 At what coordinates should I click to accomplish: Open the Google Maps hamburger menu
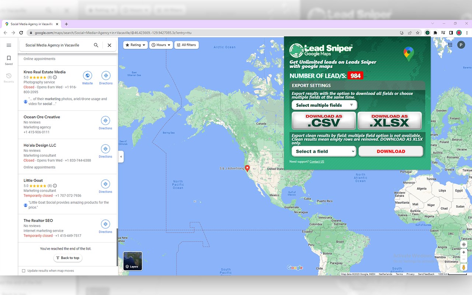[x=9, y=45]
